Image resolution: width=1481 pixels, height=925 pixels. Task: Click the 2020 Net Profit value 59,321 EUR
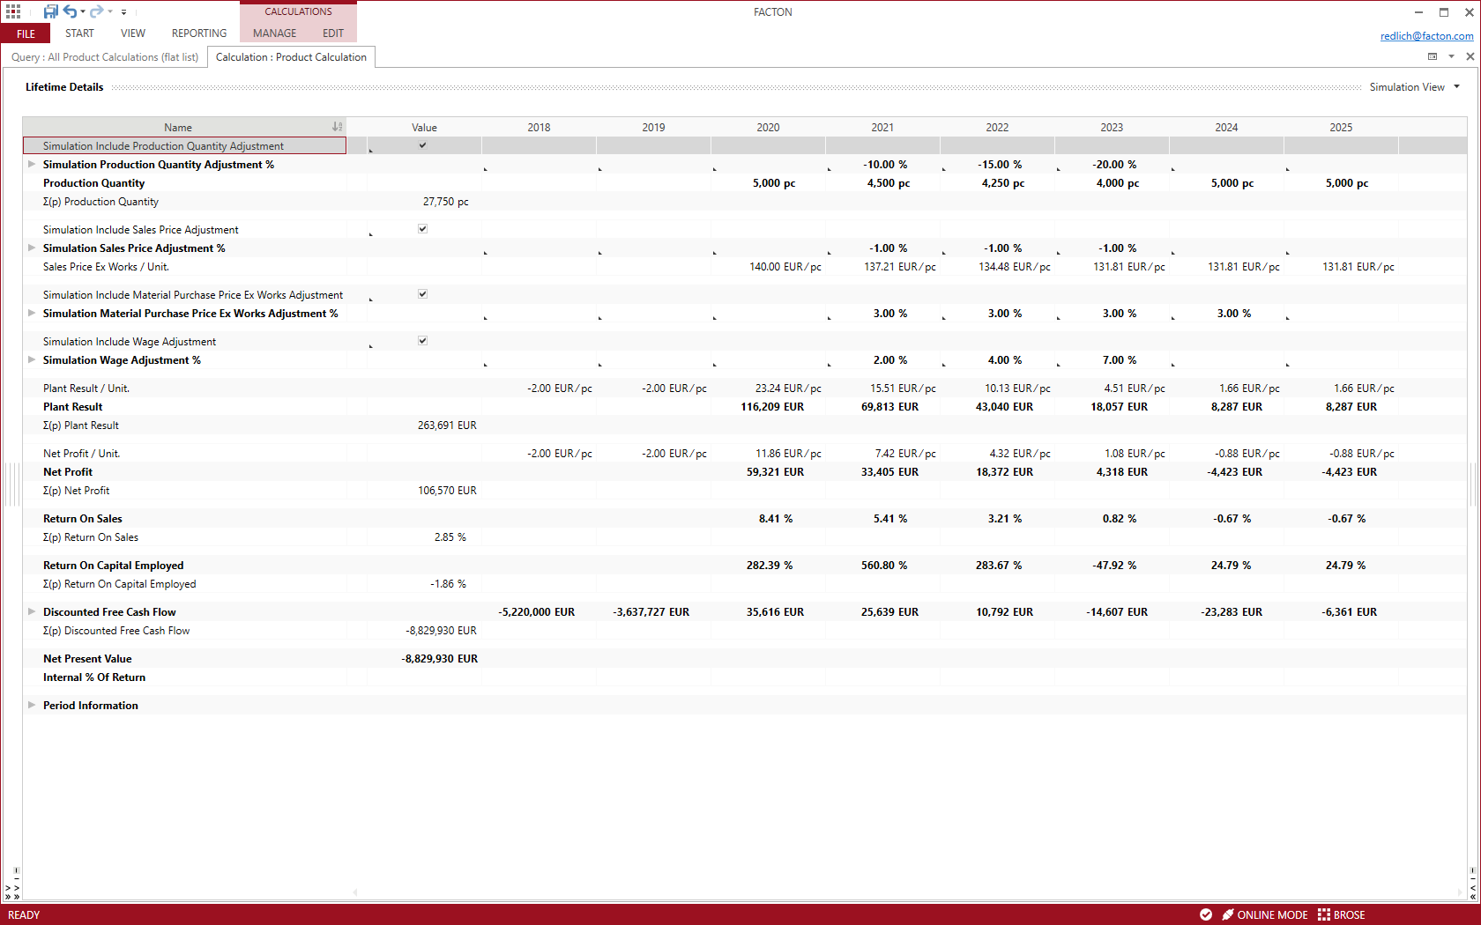coord(775,472)
